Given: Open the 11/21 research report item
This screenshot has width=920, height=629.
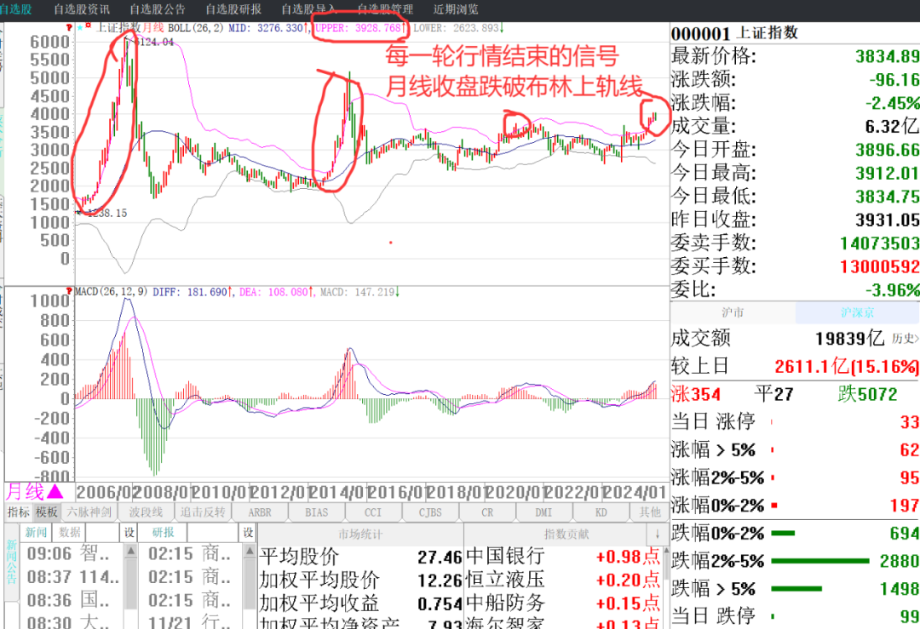Looking at the screenshot, I should point(189,621).
